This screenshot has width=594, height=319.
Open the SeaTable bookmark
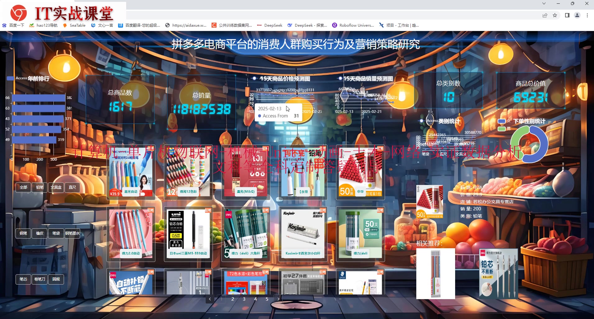pos(74,25)
